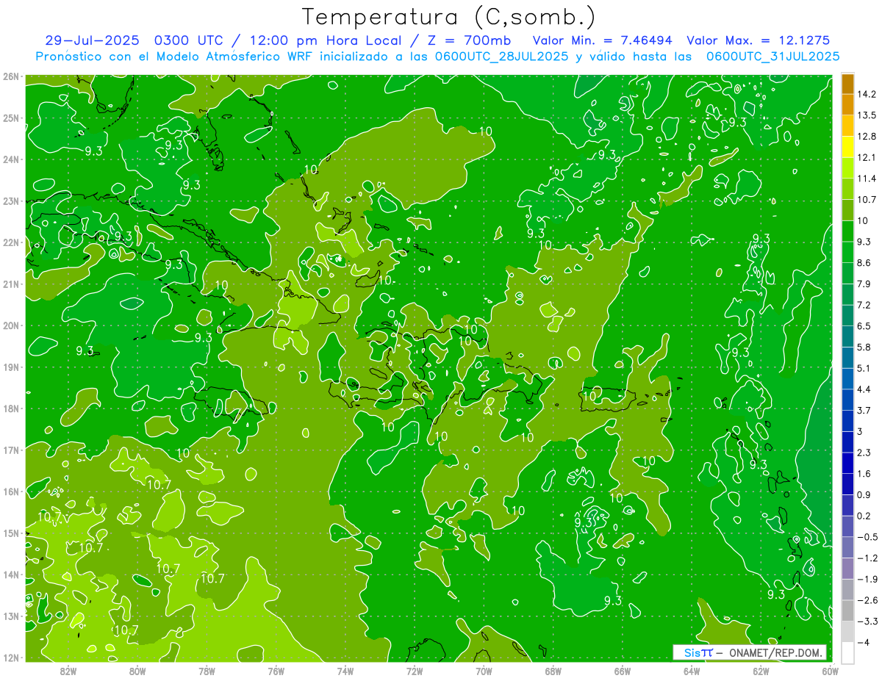Click the 76W longitude axis label
Viewport: 882px width, 681px height.
pyautogui.click(x=276, y=671)
